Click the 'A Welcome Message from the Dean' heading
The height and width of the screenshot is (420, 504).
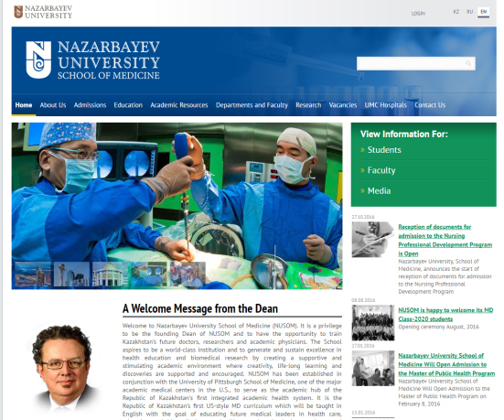(200, 308)
